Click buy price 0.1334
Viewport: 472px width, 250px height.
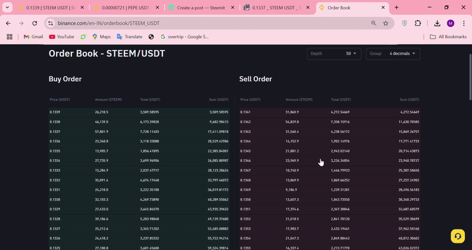point(55,161)
